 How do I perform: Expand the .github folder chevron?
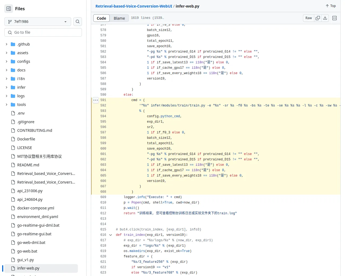point(6,44)
